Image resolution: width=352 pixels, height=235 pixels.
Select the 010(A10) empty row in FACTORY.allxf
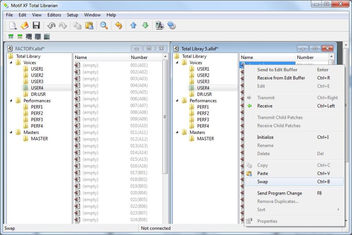[x=118, y=126]
